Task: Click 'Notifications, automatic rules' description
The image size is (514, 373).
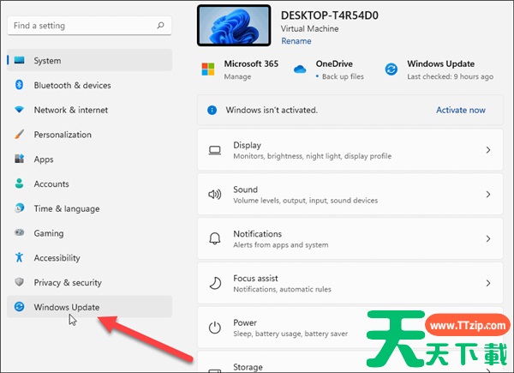Action: click(x=282, y=289)
